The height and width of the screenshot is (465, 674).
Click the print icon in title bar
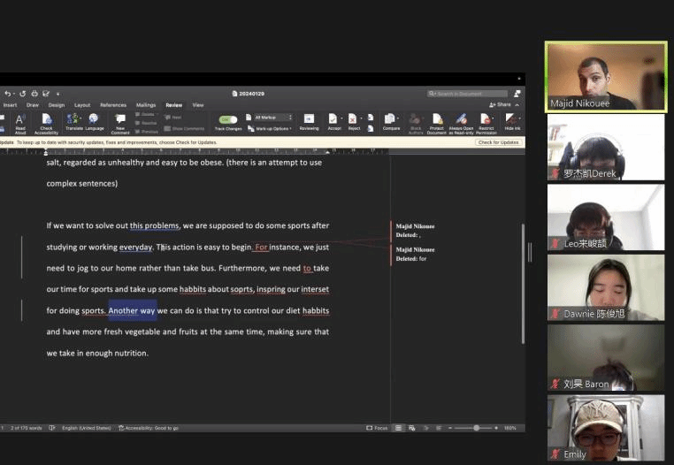[34, 94]
